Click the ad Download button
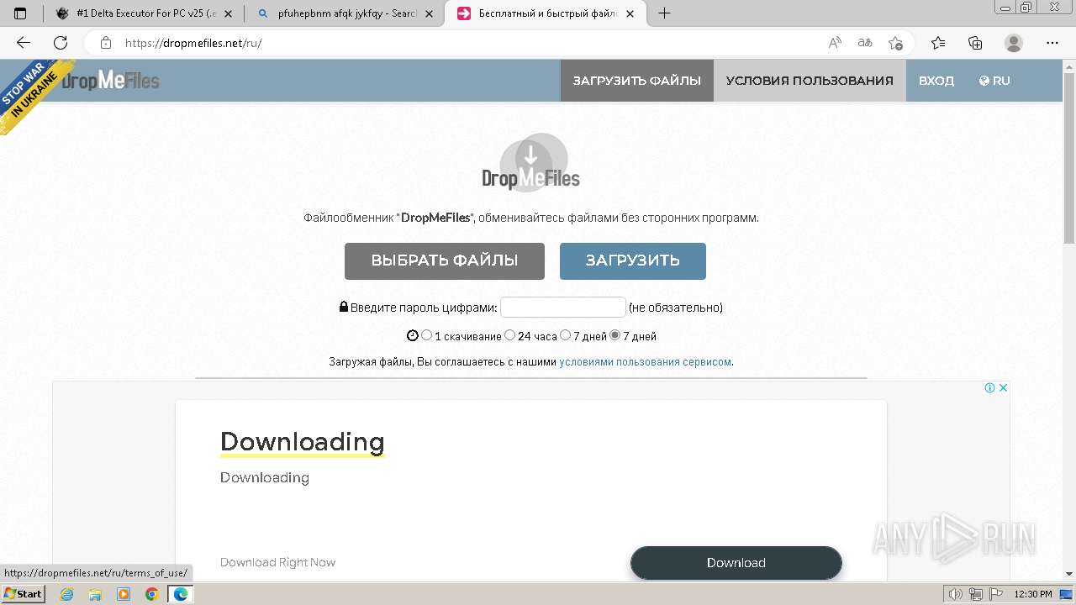1076x605 pixels. coord(736,563)
